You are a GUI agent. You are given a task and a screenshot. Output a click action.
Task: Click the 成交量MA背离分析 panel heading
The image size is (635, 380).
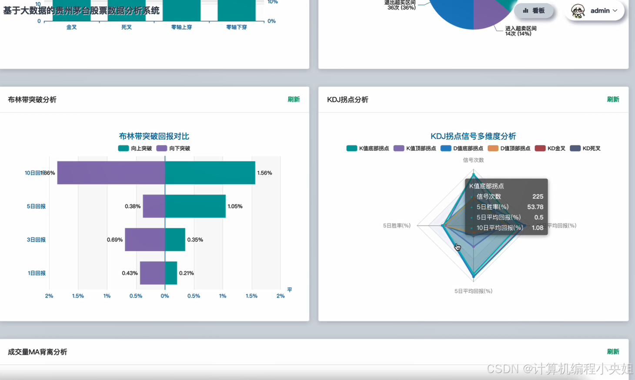[x=37, y=352]
